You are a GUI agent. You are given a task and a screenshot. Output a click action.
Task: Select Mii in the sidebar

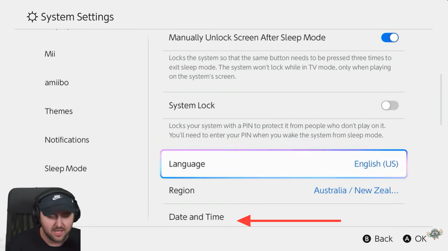[50, 54]
